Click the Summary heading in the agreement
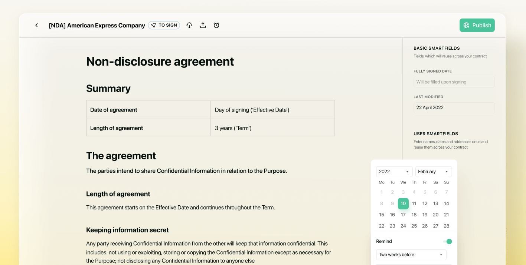 pyautogui.click(x=108, y=88)
